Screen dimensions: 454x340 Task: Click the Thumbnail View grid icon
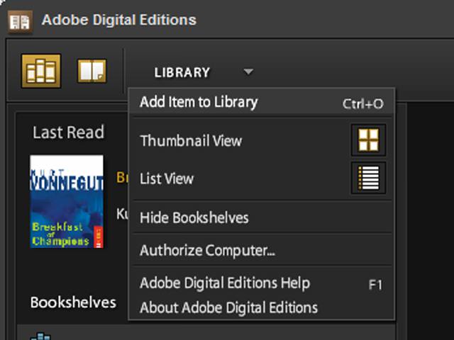click(x=368, y=140)
